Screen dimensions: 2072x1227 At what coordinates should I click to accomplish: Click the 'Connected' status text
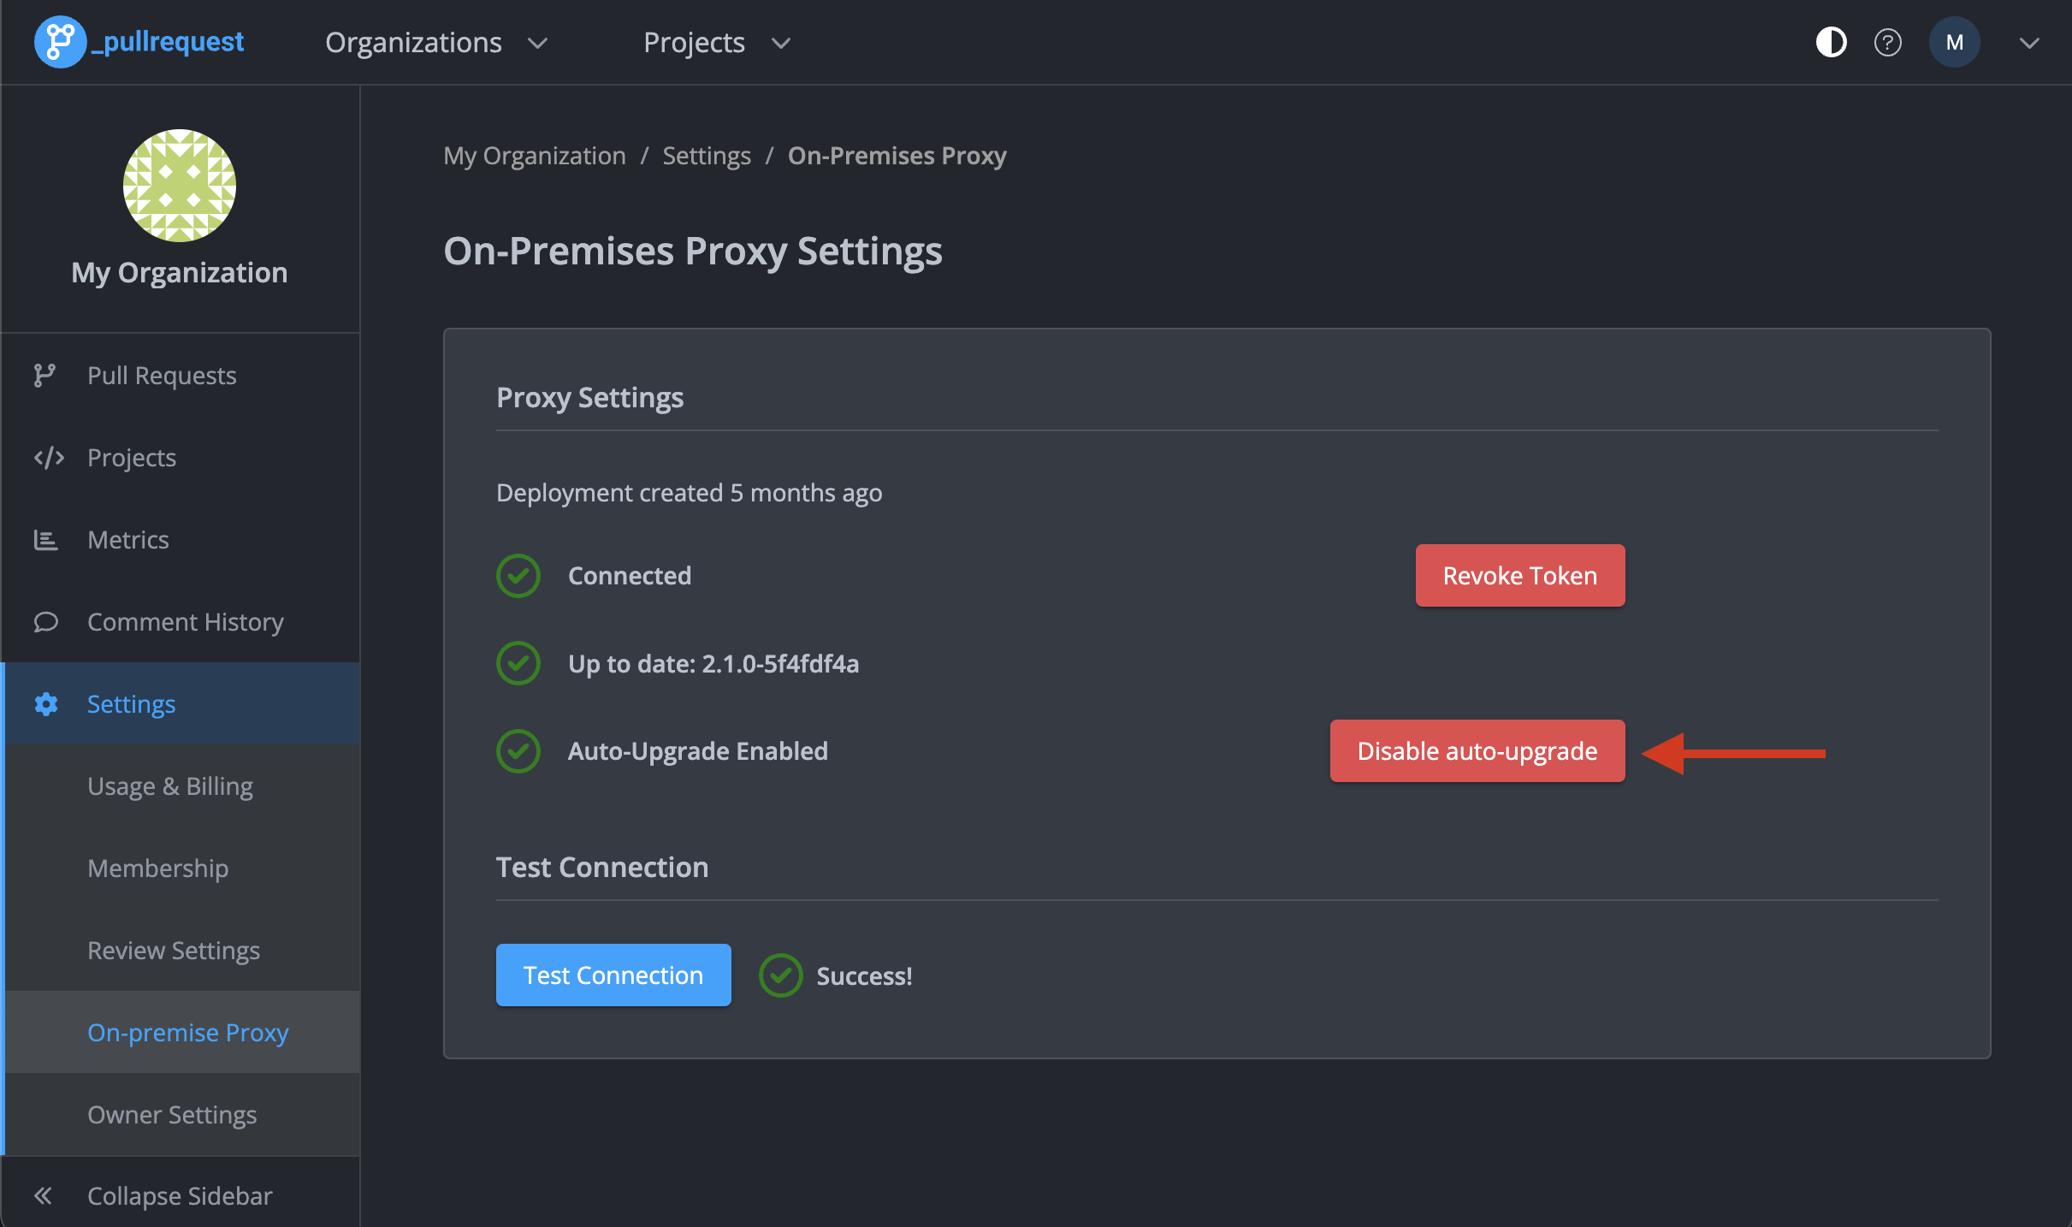pos(630,575)
